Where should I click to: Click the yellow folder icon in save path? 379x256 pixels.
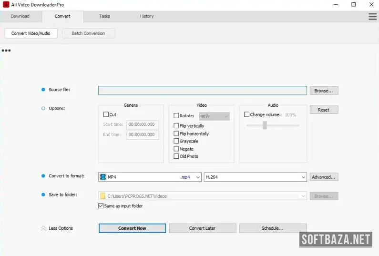click(103, 196)
